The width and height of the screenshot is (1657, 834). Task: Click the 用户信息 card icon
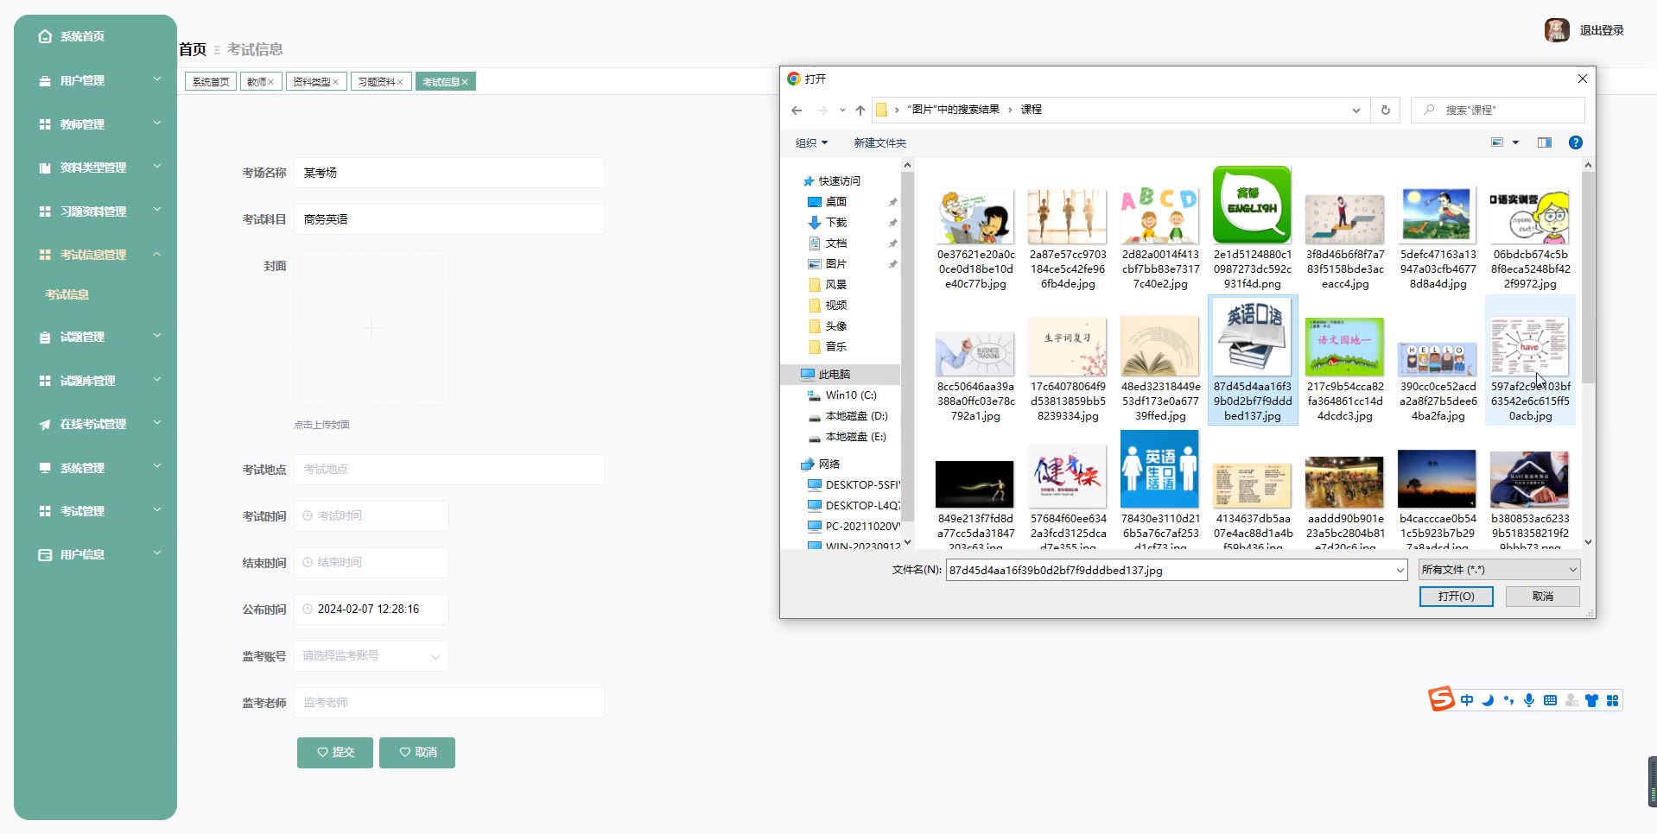point(45,554)
